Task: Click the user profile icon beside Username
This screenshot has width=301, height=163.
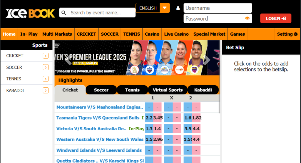Action: [x=178, y=8]
